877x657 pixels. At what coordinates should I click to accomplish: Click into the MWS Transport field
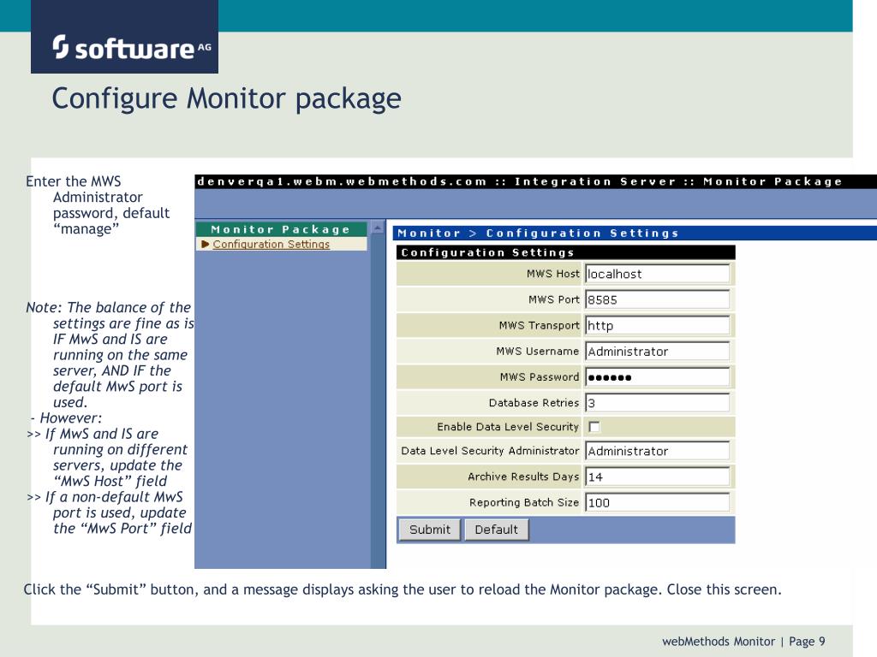tap(657, 325)
